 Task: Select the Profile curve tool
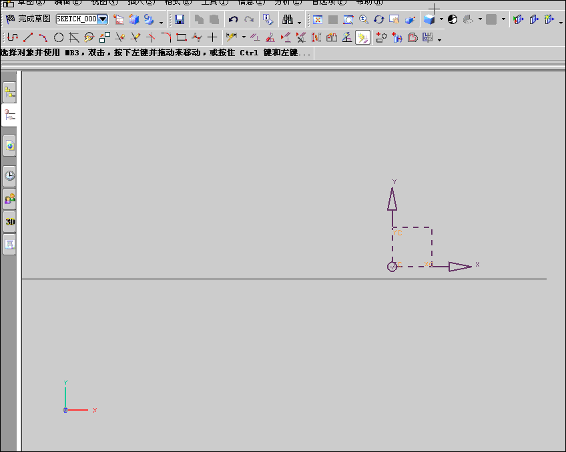pyautogui.click(x=13, y=37)
